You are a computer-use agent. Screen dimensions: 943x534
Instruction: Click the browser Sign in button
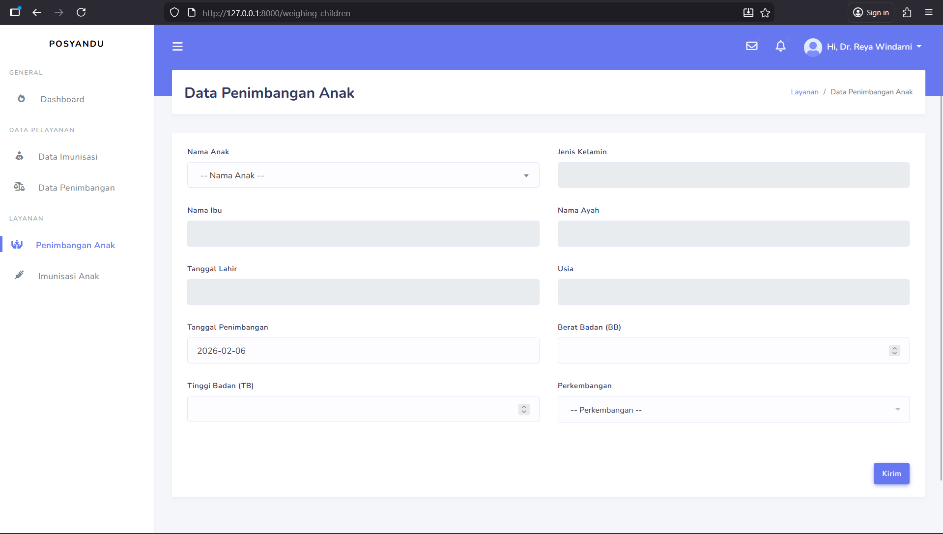click(x=871, y=13)
